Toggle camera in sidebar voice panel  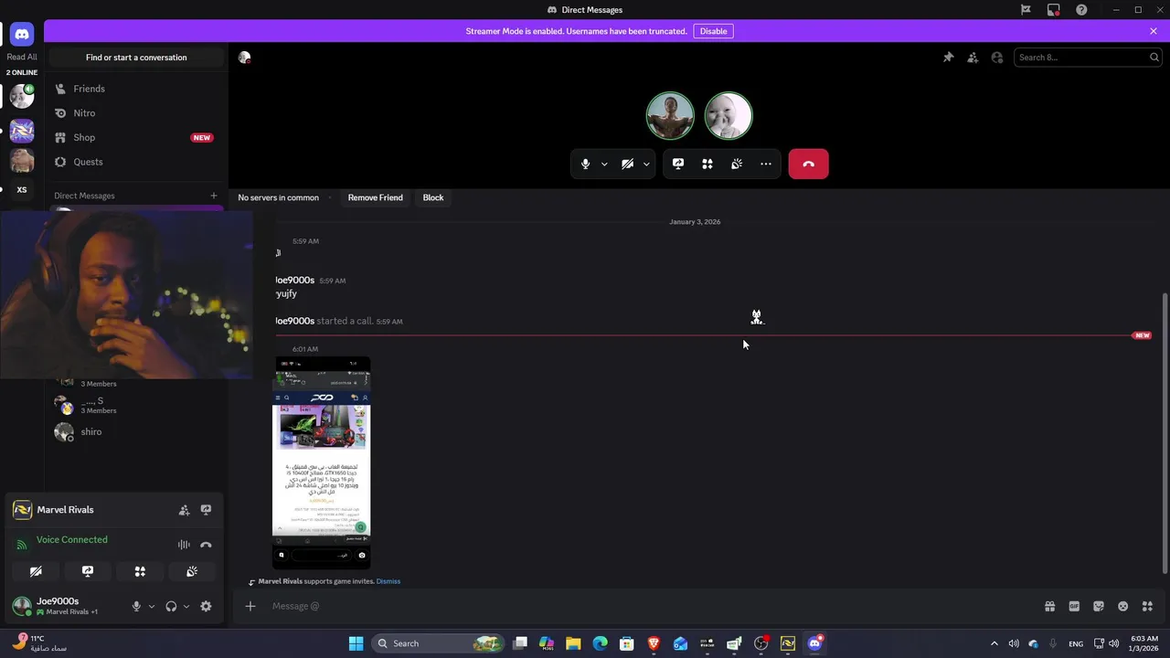tap(36, 571)
